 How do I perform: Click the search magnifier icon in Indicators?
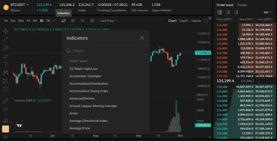click(68, 51)
